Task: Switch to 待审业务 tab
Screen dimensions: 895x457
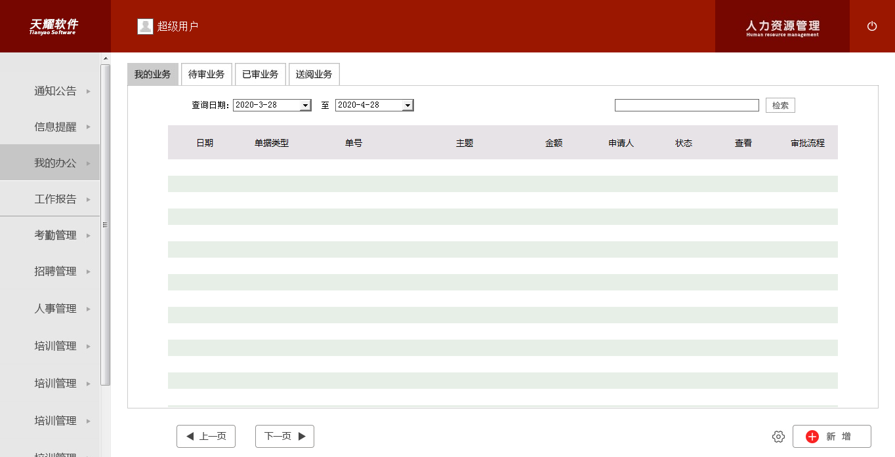Action: point(207,74)
